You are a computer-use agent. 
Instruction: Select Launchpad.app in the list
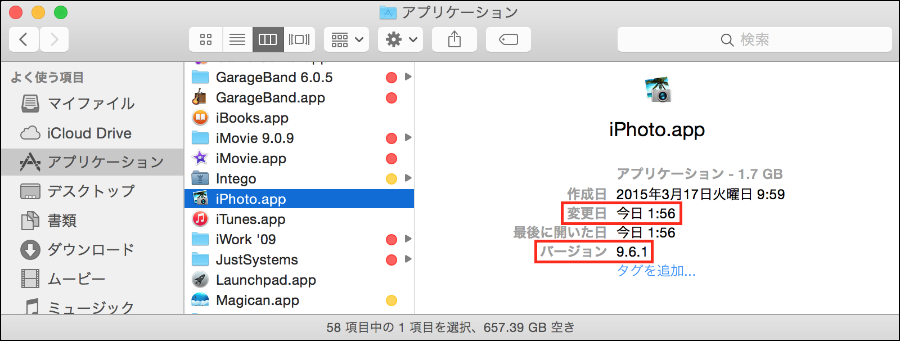coord(299,280)
